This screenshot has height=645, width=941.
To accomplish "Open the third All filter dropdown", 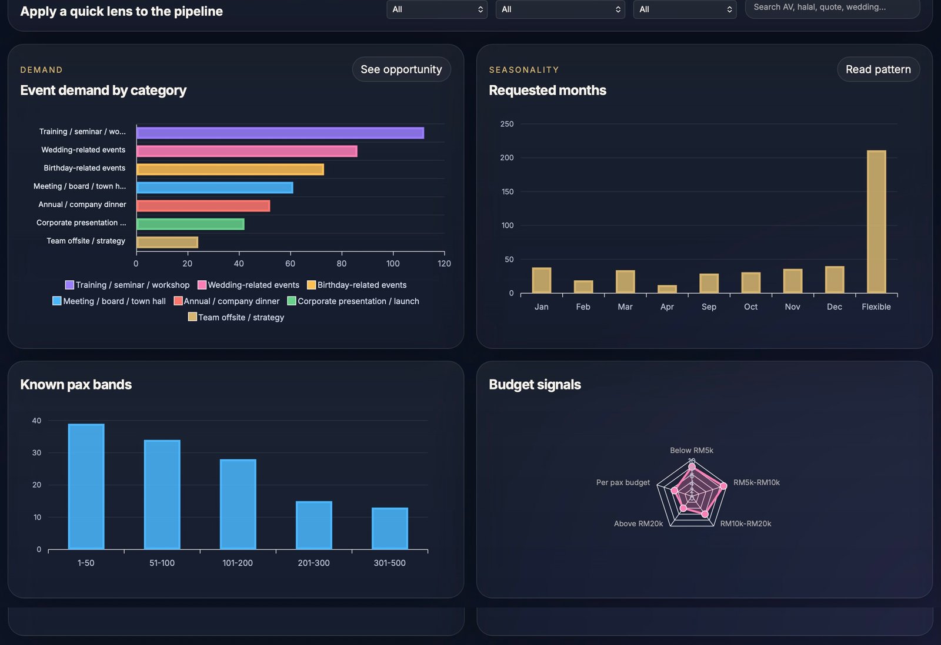I will pyautogui.click(x=685, y=9).
